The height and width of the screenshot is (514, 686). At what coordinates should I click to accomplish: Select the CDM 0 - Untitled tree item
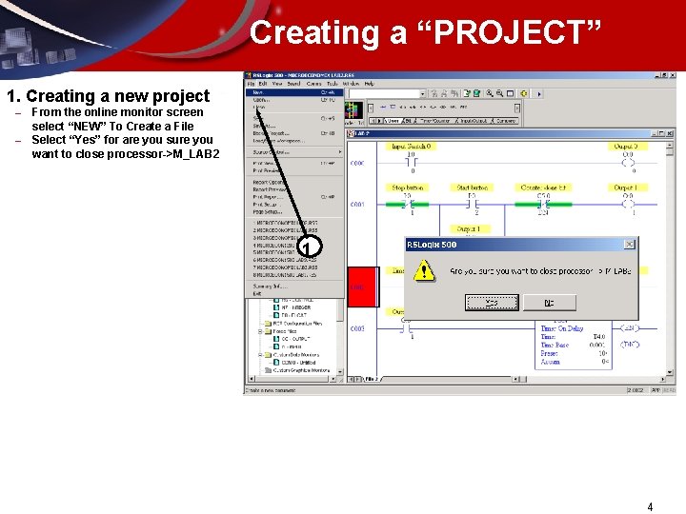coord(294,363)
